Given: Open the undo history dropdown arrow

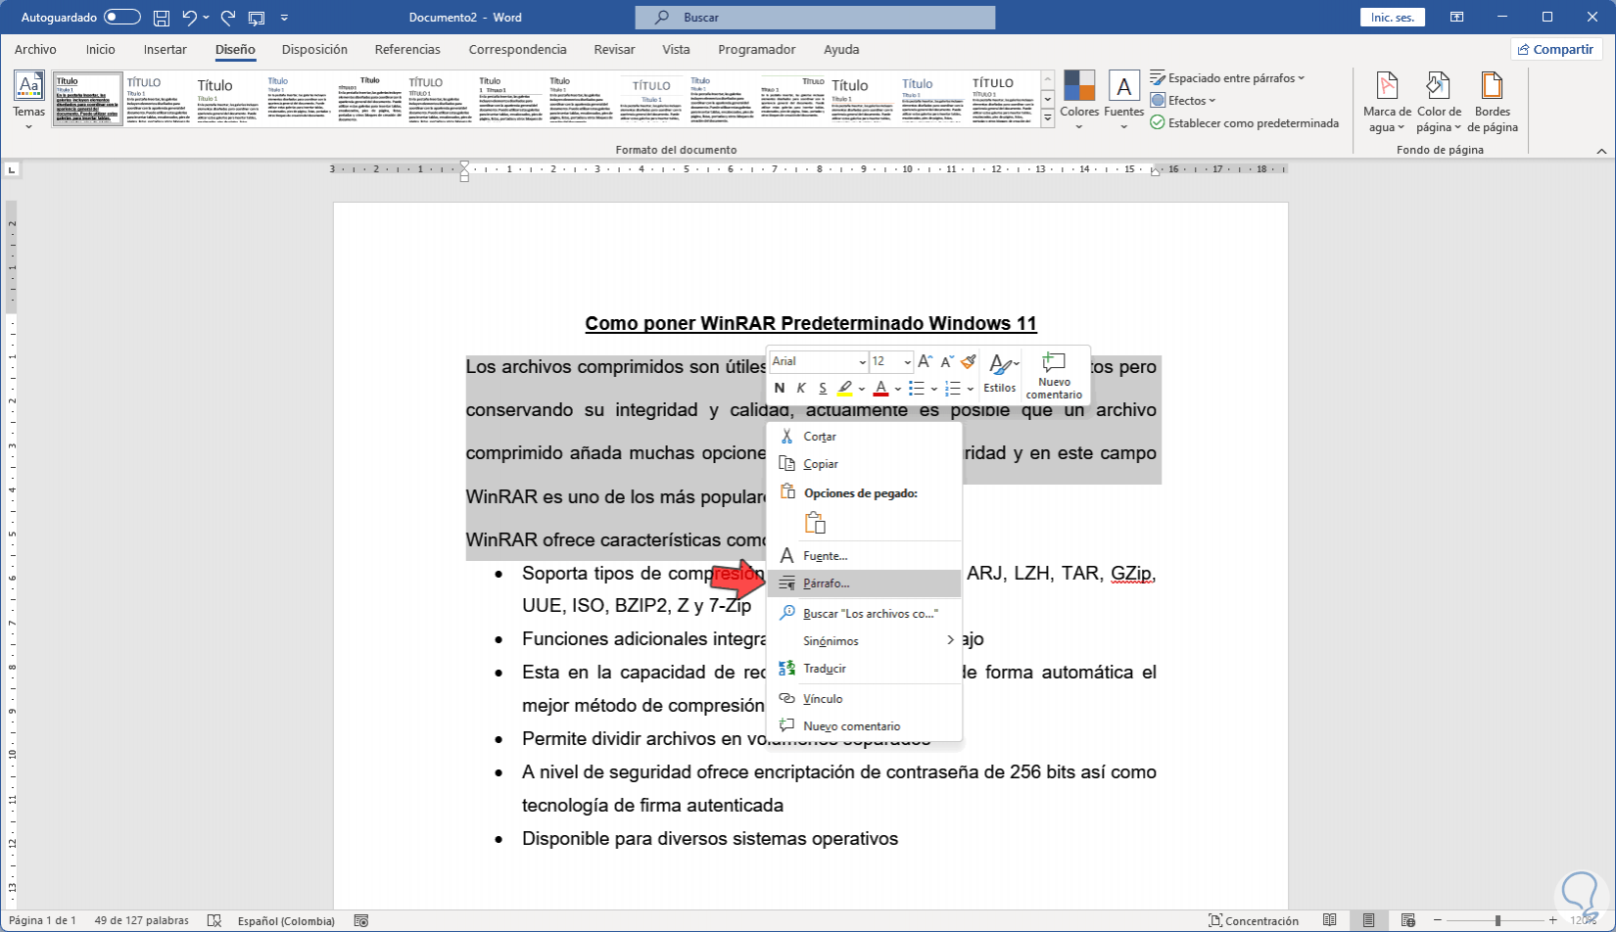Looking at the screenshot, I should 206,18.
